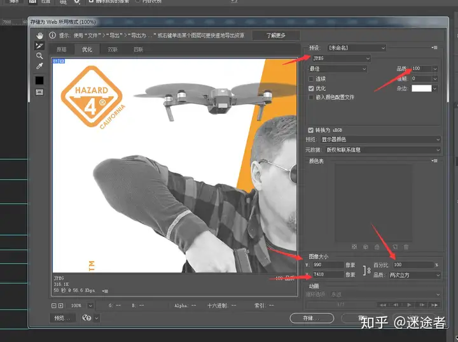Select the Zoom magnifier tool

39,55
